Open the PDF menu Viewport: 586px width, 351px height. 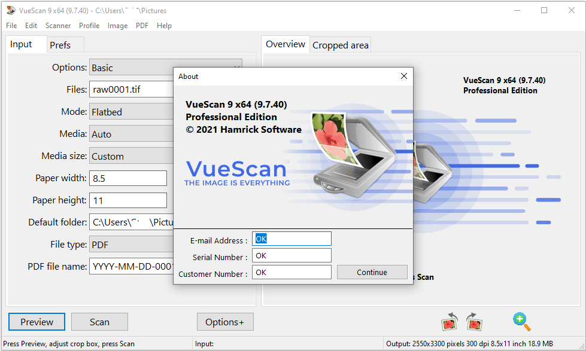tap(142, 25)
